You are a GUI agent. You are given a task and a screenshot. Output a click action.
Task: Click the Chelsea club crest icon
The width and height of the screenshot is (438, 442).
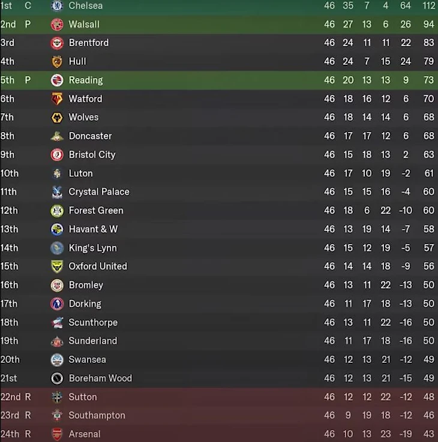pyautogui.click(x=57, y=5)
